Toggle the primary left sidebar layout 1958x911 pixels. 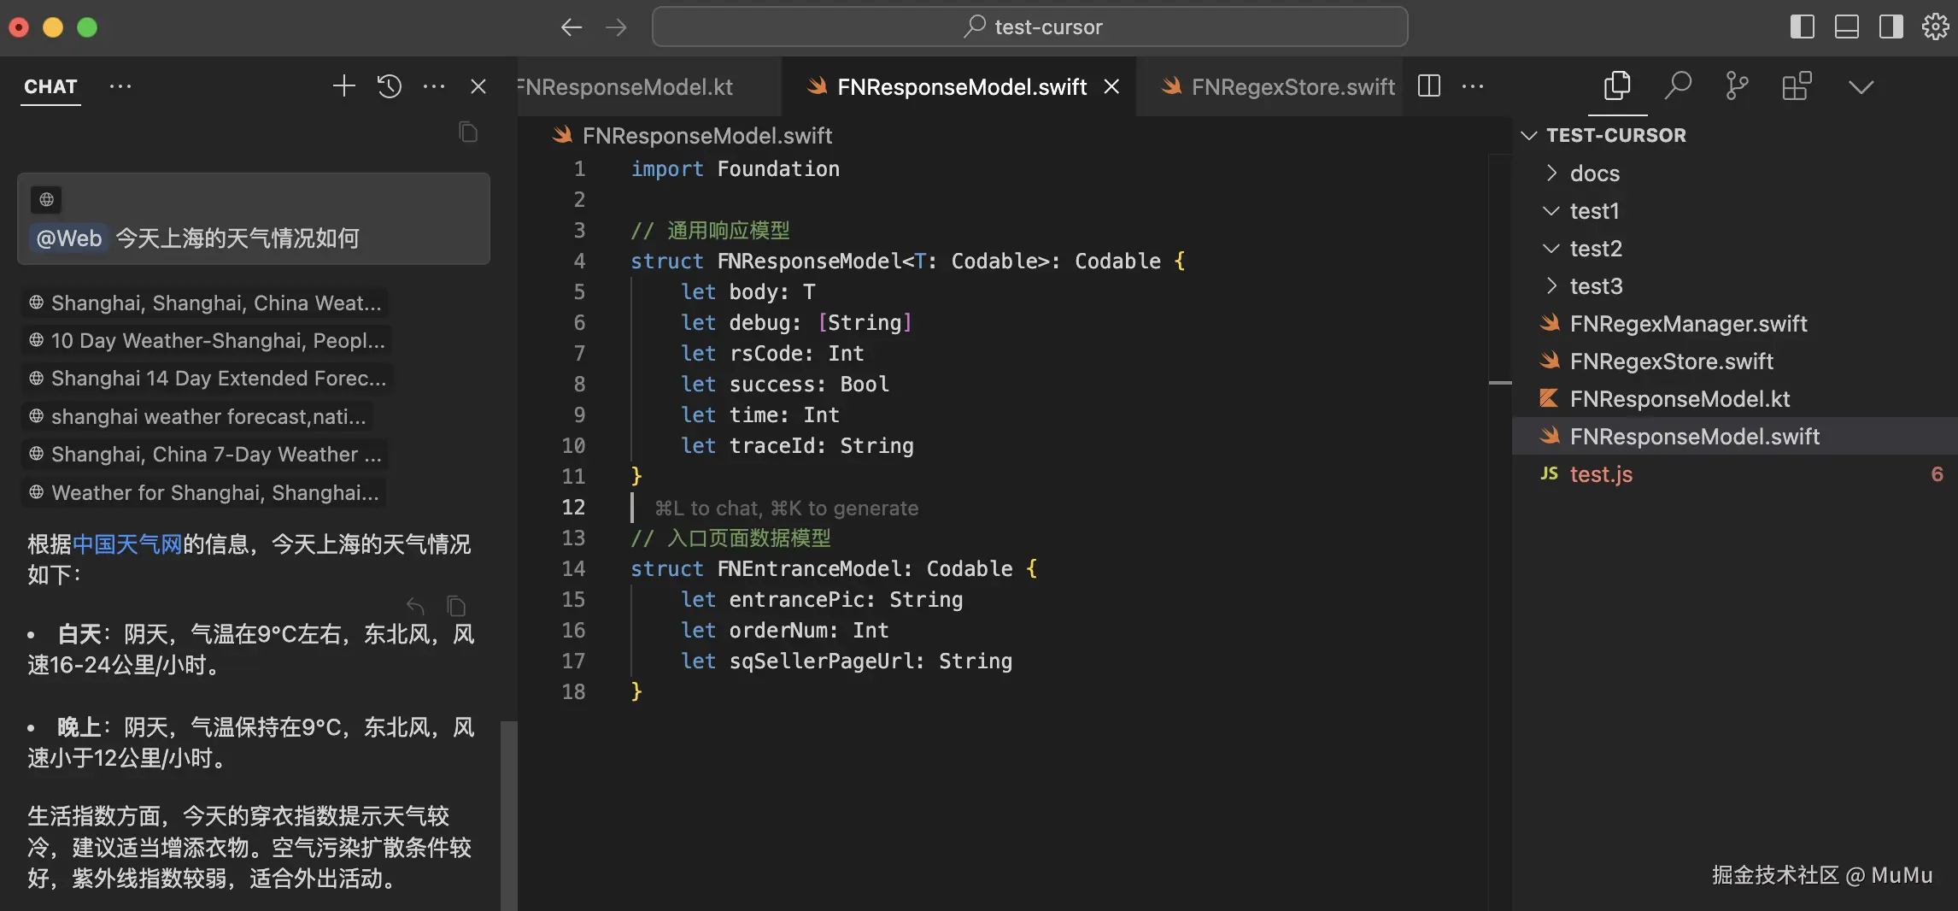coord(1803,27)
